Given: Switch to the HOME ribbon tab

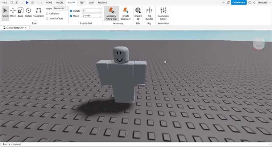Looking at the screenshot, I should (x=49, y=3).
